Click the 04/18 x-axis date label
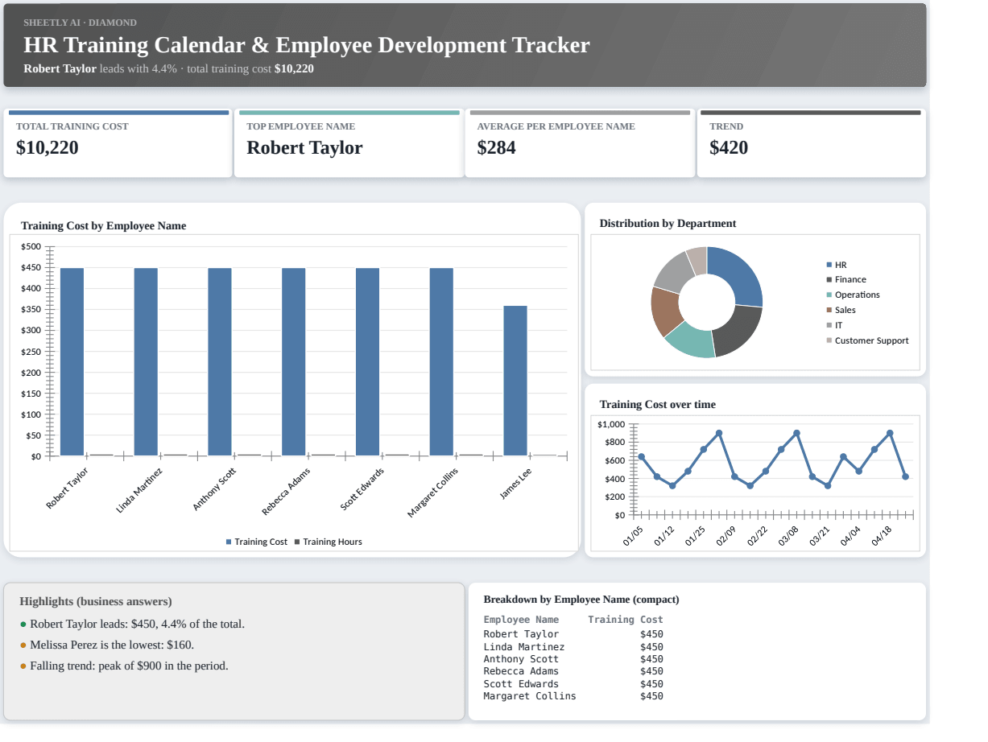Image resolution: width=988 pixels, height=742 pixels. click(883, 536)
